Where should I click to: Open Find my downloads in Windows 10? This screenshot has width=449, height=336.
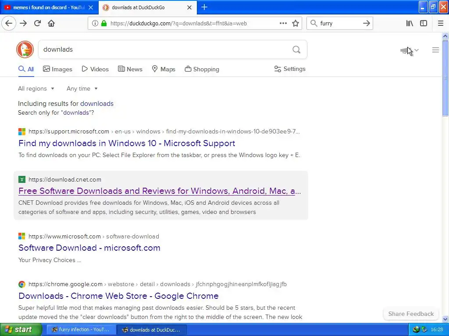(127, 143)
